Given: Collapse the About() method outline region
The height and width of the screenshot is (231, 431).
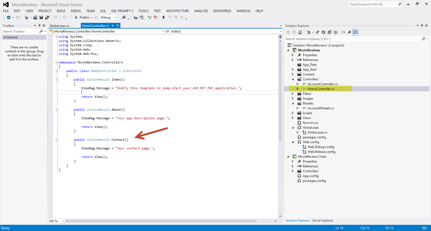Looking at the screenshot, I should point(57,110).
